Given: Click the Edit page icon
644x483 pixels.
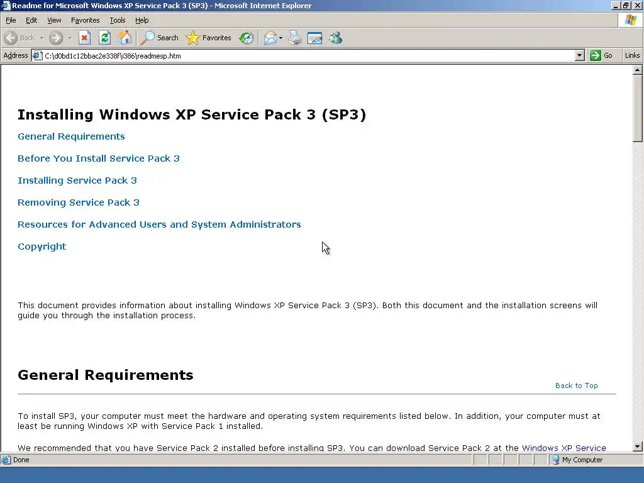Looking at the screenshot, I should [x=315, y=38].
